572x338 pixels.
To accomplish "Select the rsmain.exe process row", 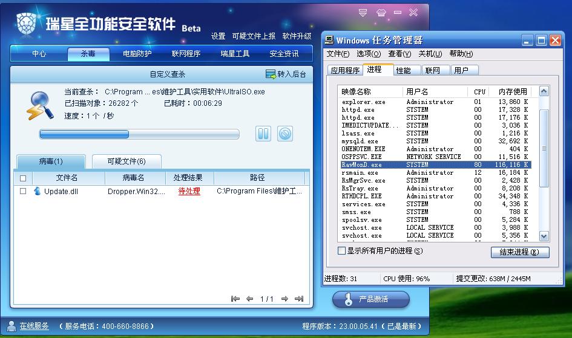I will [x=436, y=173].
